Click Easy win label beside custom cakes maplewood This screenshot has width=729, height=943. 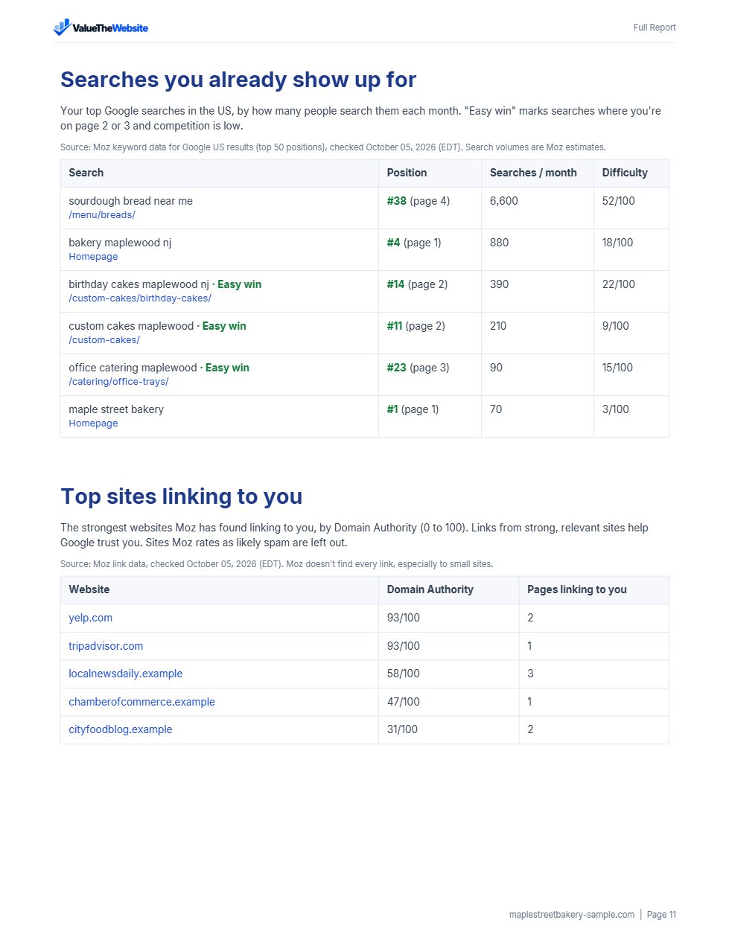tap(224, 326)
